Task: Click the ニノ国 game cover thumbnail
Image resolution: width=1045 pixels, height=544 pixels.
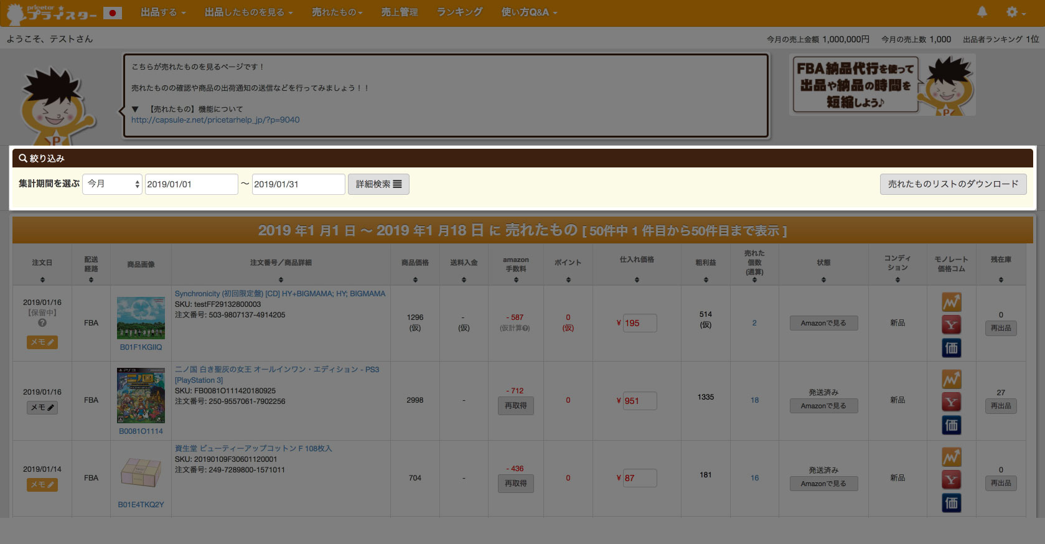Action: [x=141, y=395]
